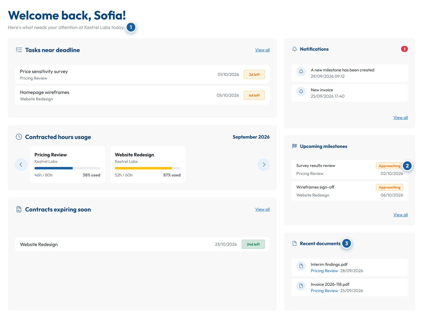Open the Wireframes sign-off milestone

350,191
